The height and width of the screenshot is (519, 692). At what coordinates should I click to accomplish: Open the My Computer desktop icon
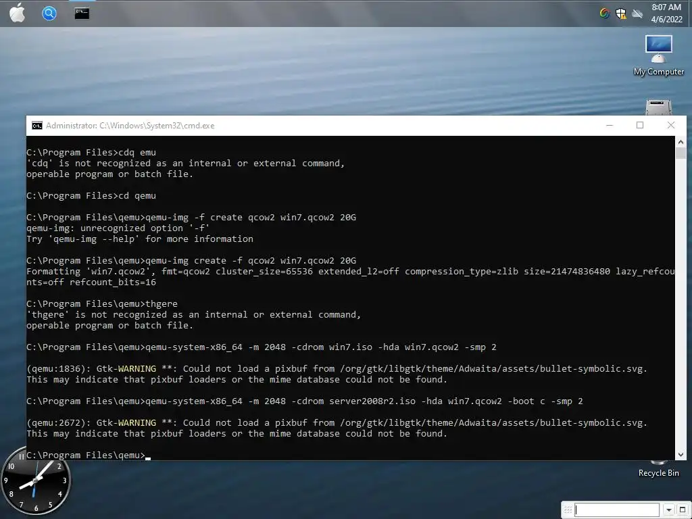pyautogui.click(x=658, y=55)
